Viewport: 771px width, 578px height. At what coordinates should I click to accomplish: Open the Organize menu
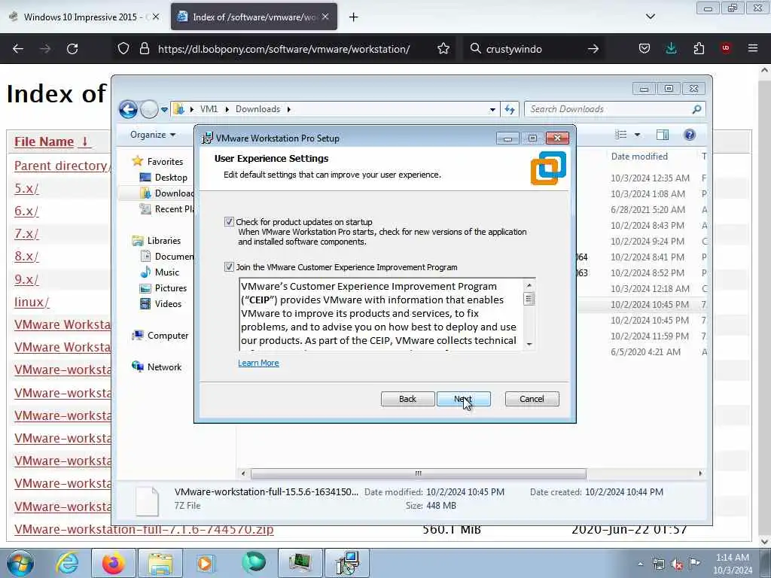(x=152, y=135)
